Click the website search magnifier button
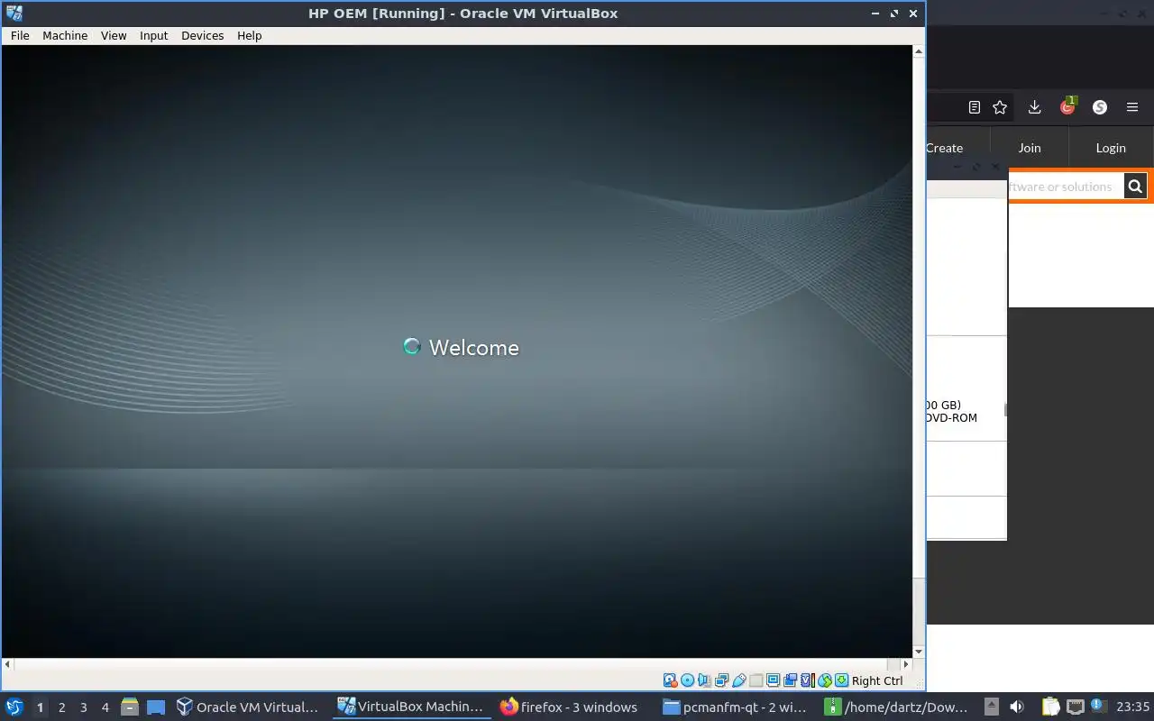Image resolution: width=1154 pixels, height=721 pixels. [x=1135, y=187]
